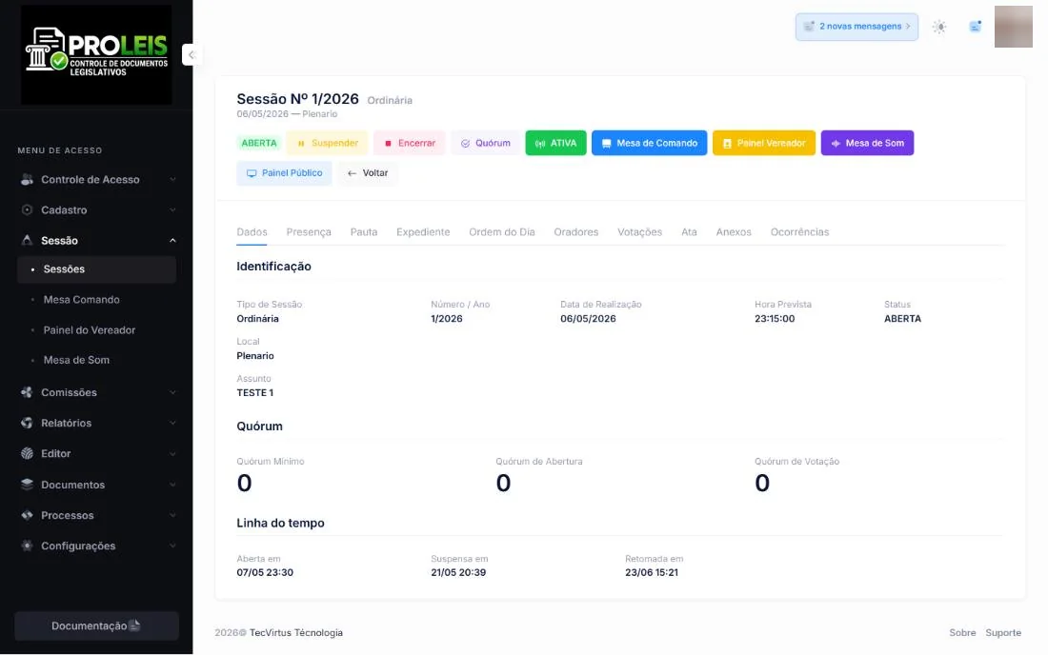Open the notifications icon in the header
This screenshot has height=655, width=1048.
[x=976, y=27]
